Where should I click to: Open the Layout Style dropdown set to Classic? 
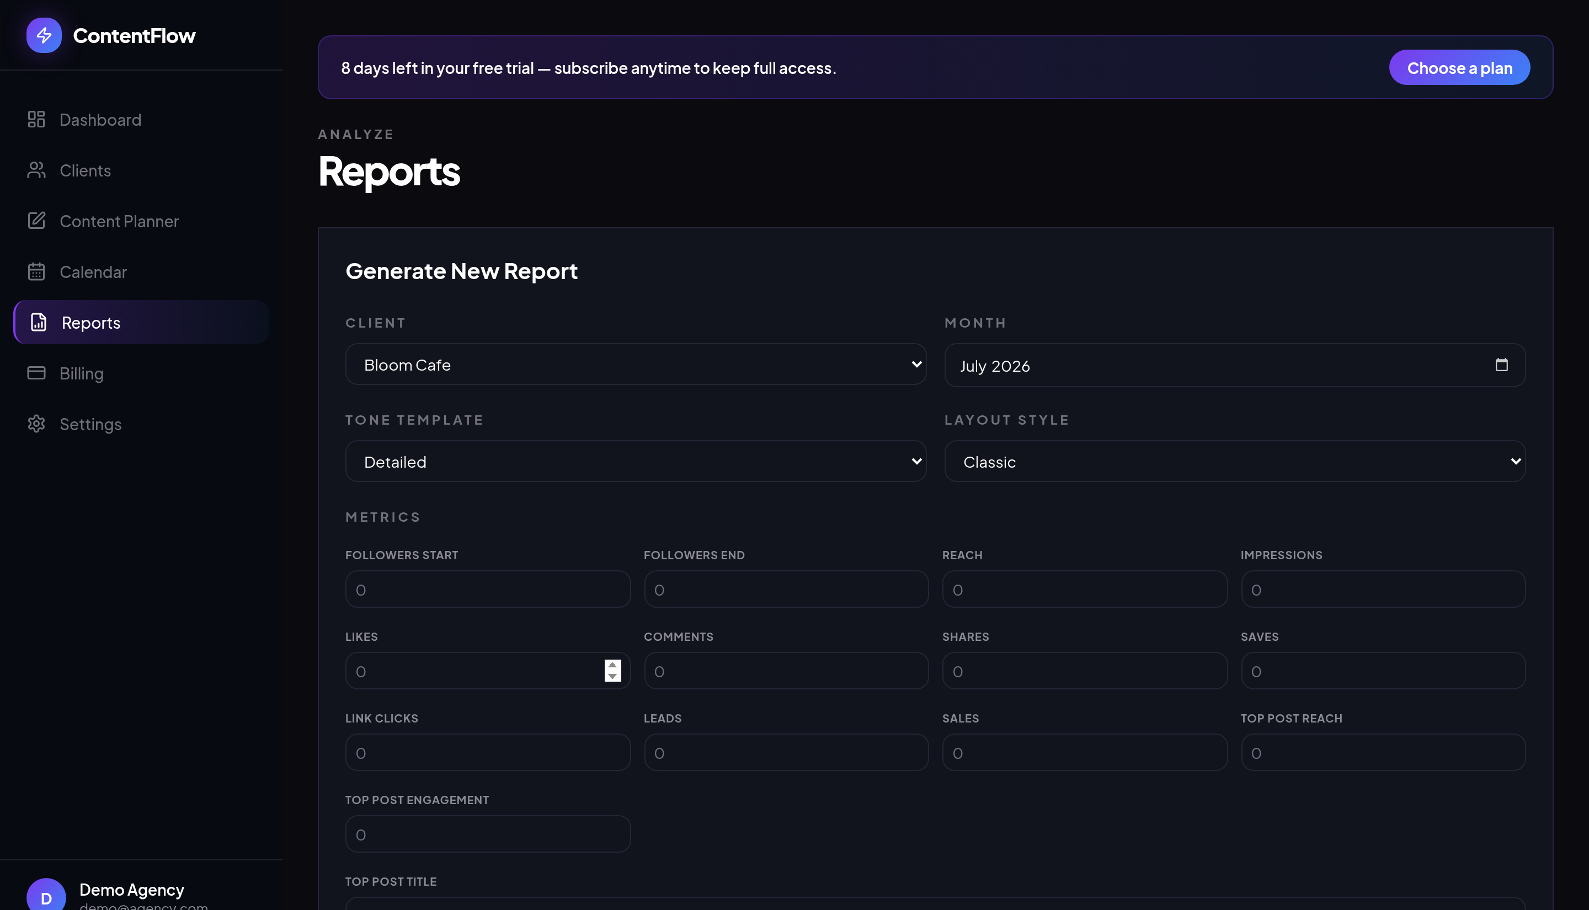click(1235, 461)
